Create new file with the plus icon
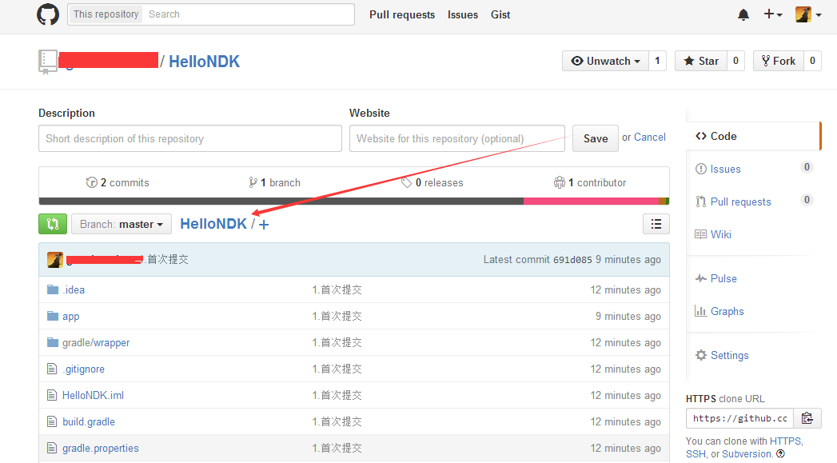The image size is (837, 463). (264, 224)
